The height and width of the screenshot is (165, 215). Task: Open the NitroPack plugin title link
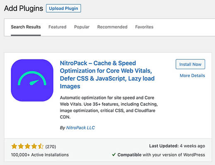pyautogui.click(x=107, y=75)
